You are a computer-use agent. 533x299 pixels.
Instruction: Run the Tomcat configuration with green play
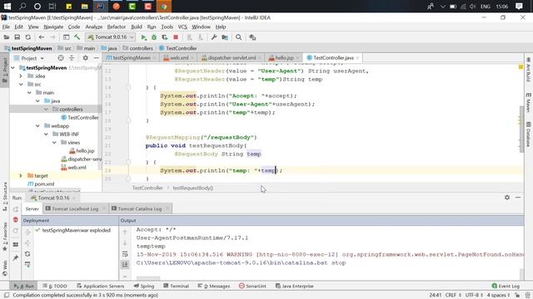coord(144,37)
